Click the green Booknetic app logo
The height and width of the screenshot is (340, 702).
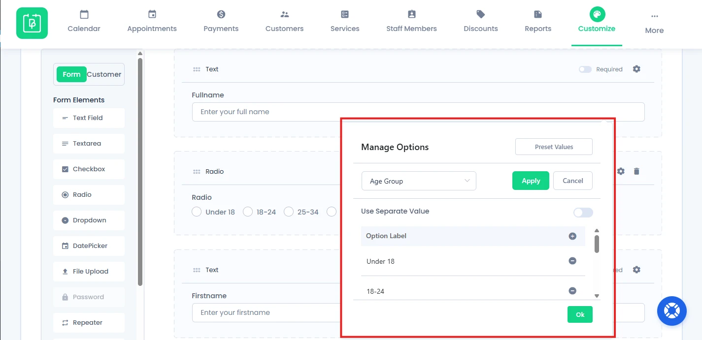click(x=32, y=23)
